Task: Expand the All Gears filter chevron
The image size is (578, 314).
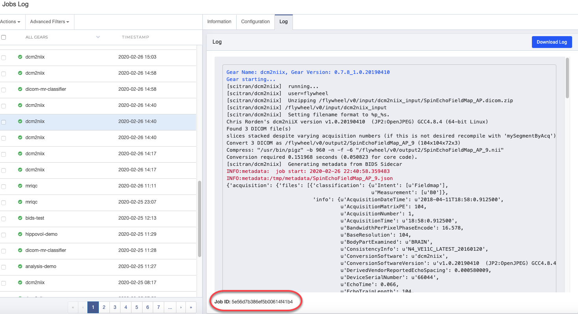Action: pyautogui.click(x=98, y=37)
